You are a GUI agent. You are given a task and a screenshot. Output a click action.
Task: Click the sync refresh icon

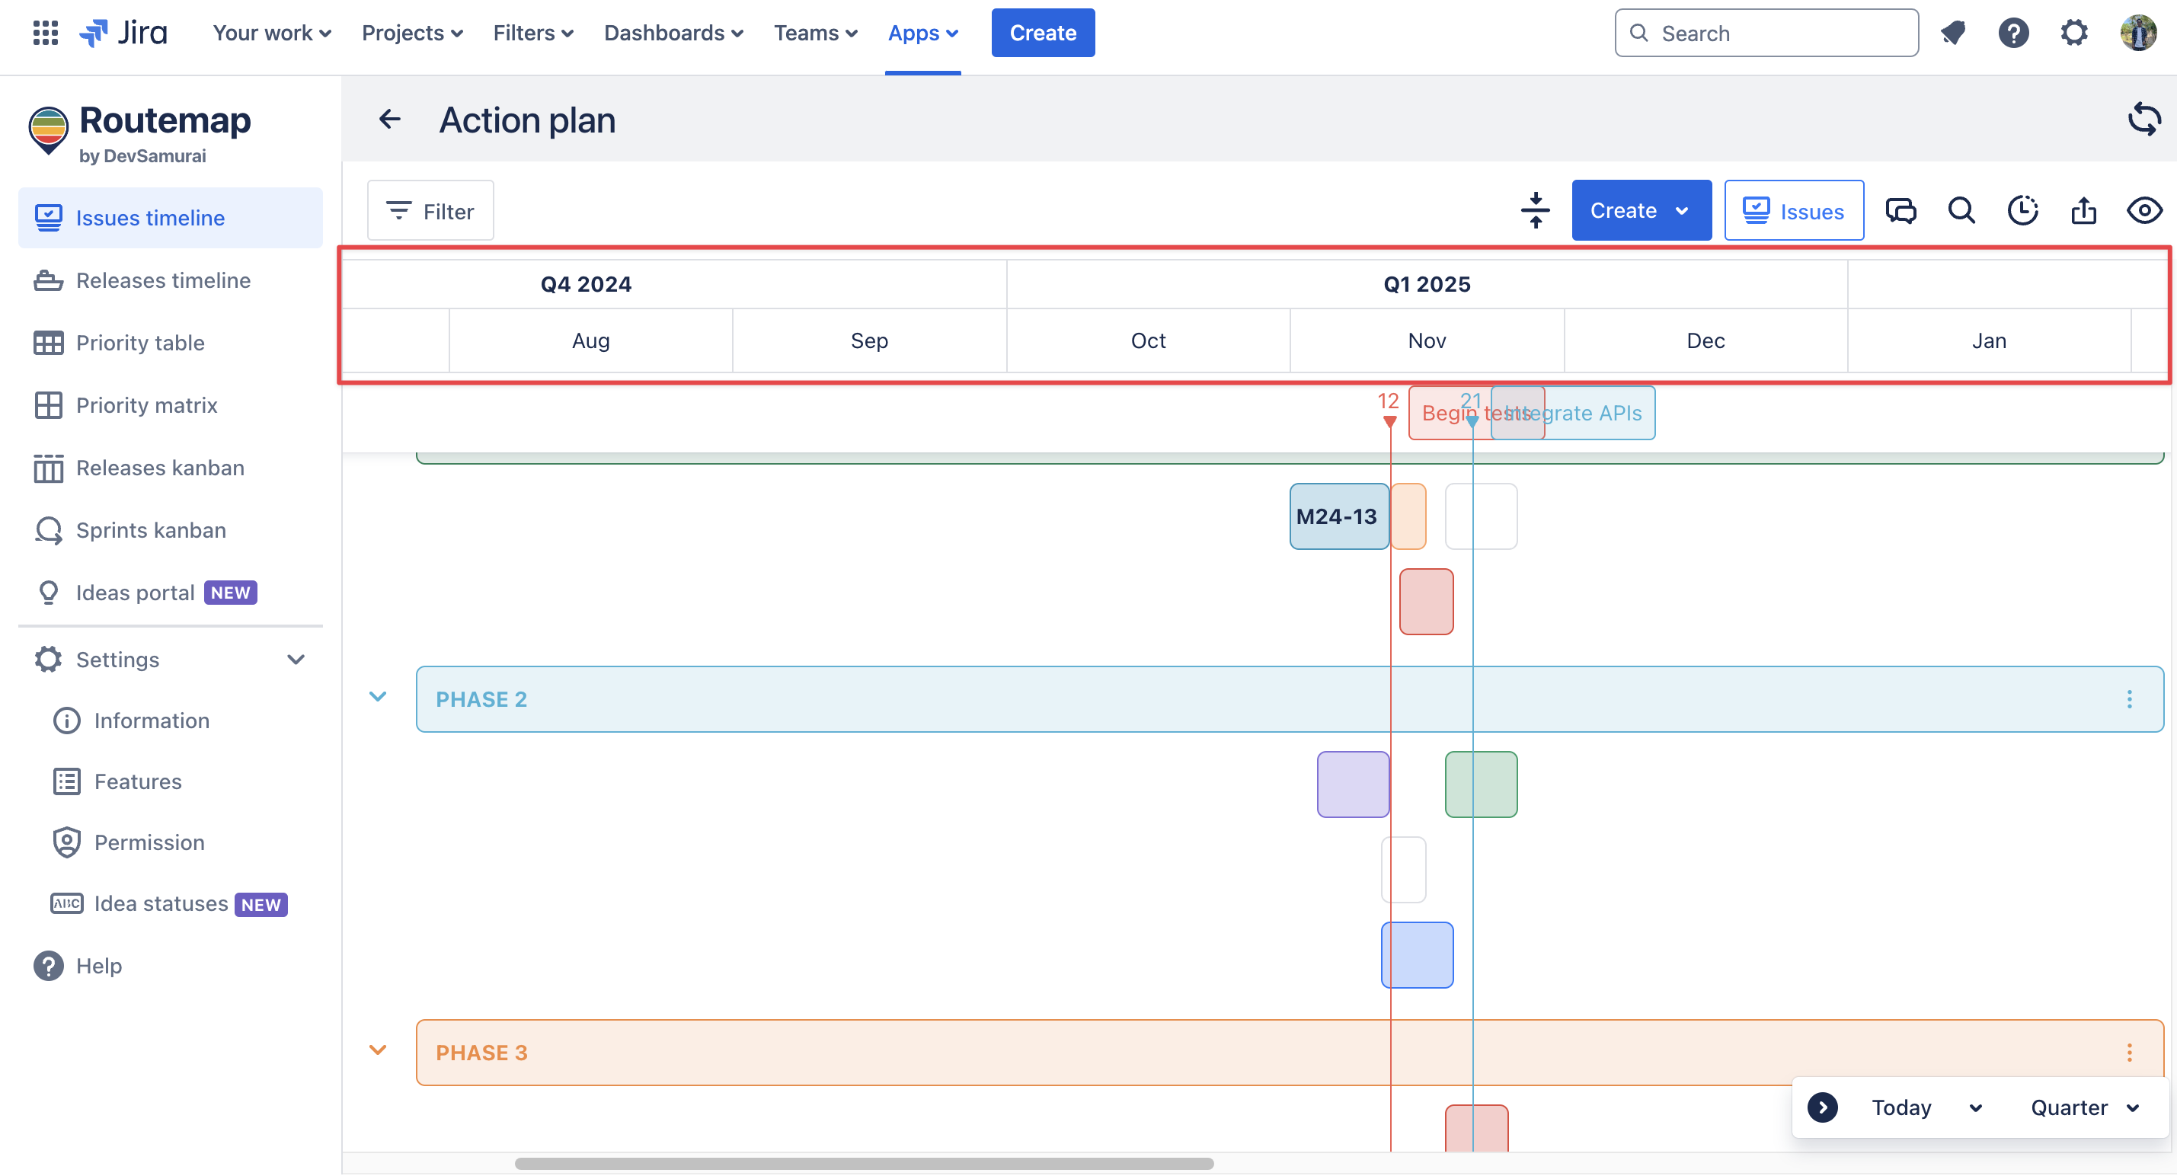(2143, 119)
